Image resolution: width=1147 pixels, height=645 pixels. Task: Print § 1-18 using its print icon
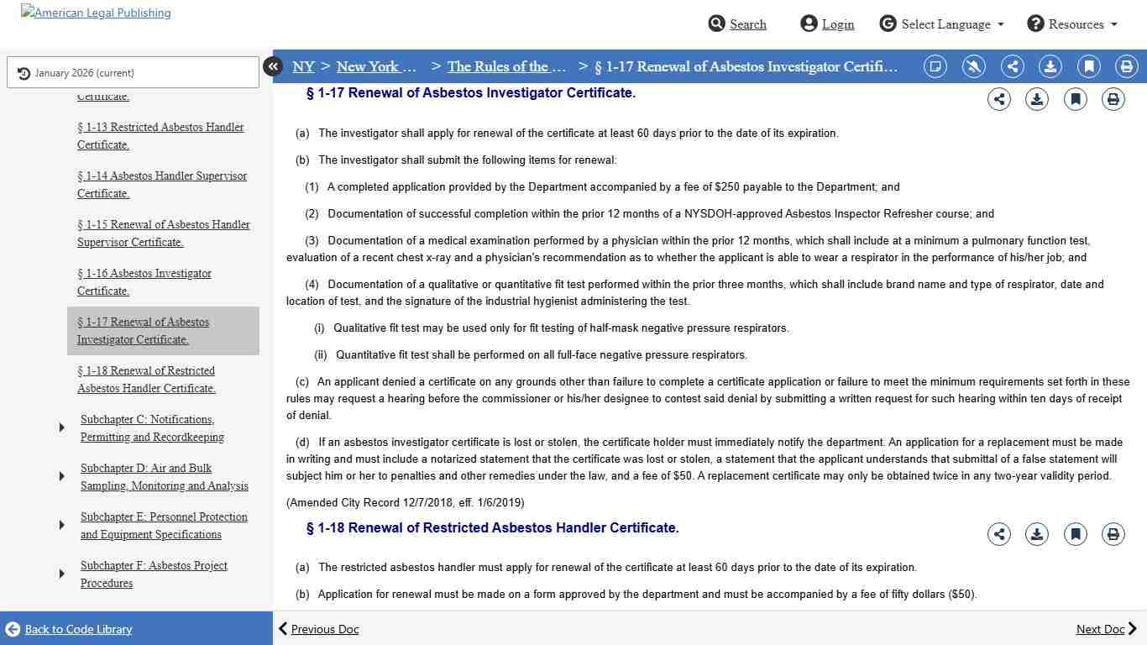pos(1113,534)
